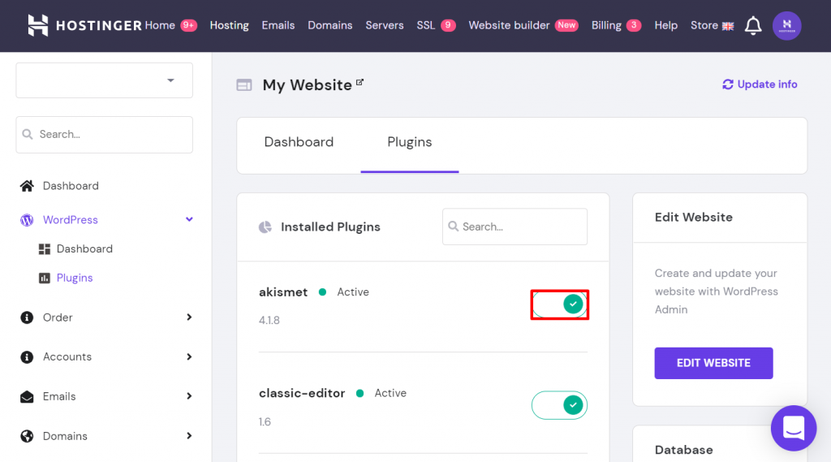Screen dimensions: 831x462
Task: Click the Hostinger logo icon
Action: [x=38, y=25]
